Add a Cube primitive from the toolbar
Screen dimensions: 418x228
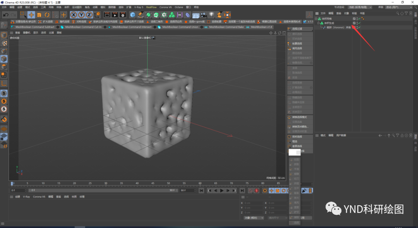point(132,15)
